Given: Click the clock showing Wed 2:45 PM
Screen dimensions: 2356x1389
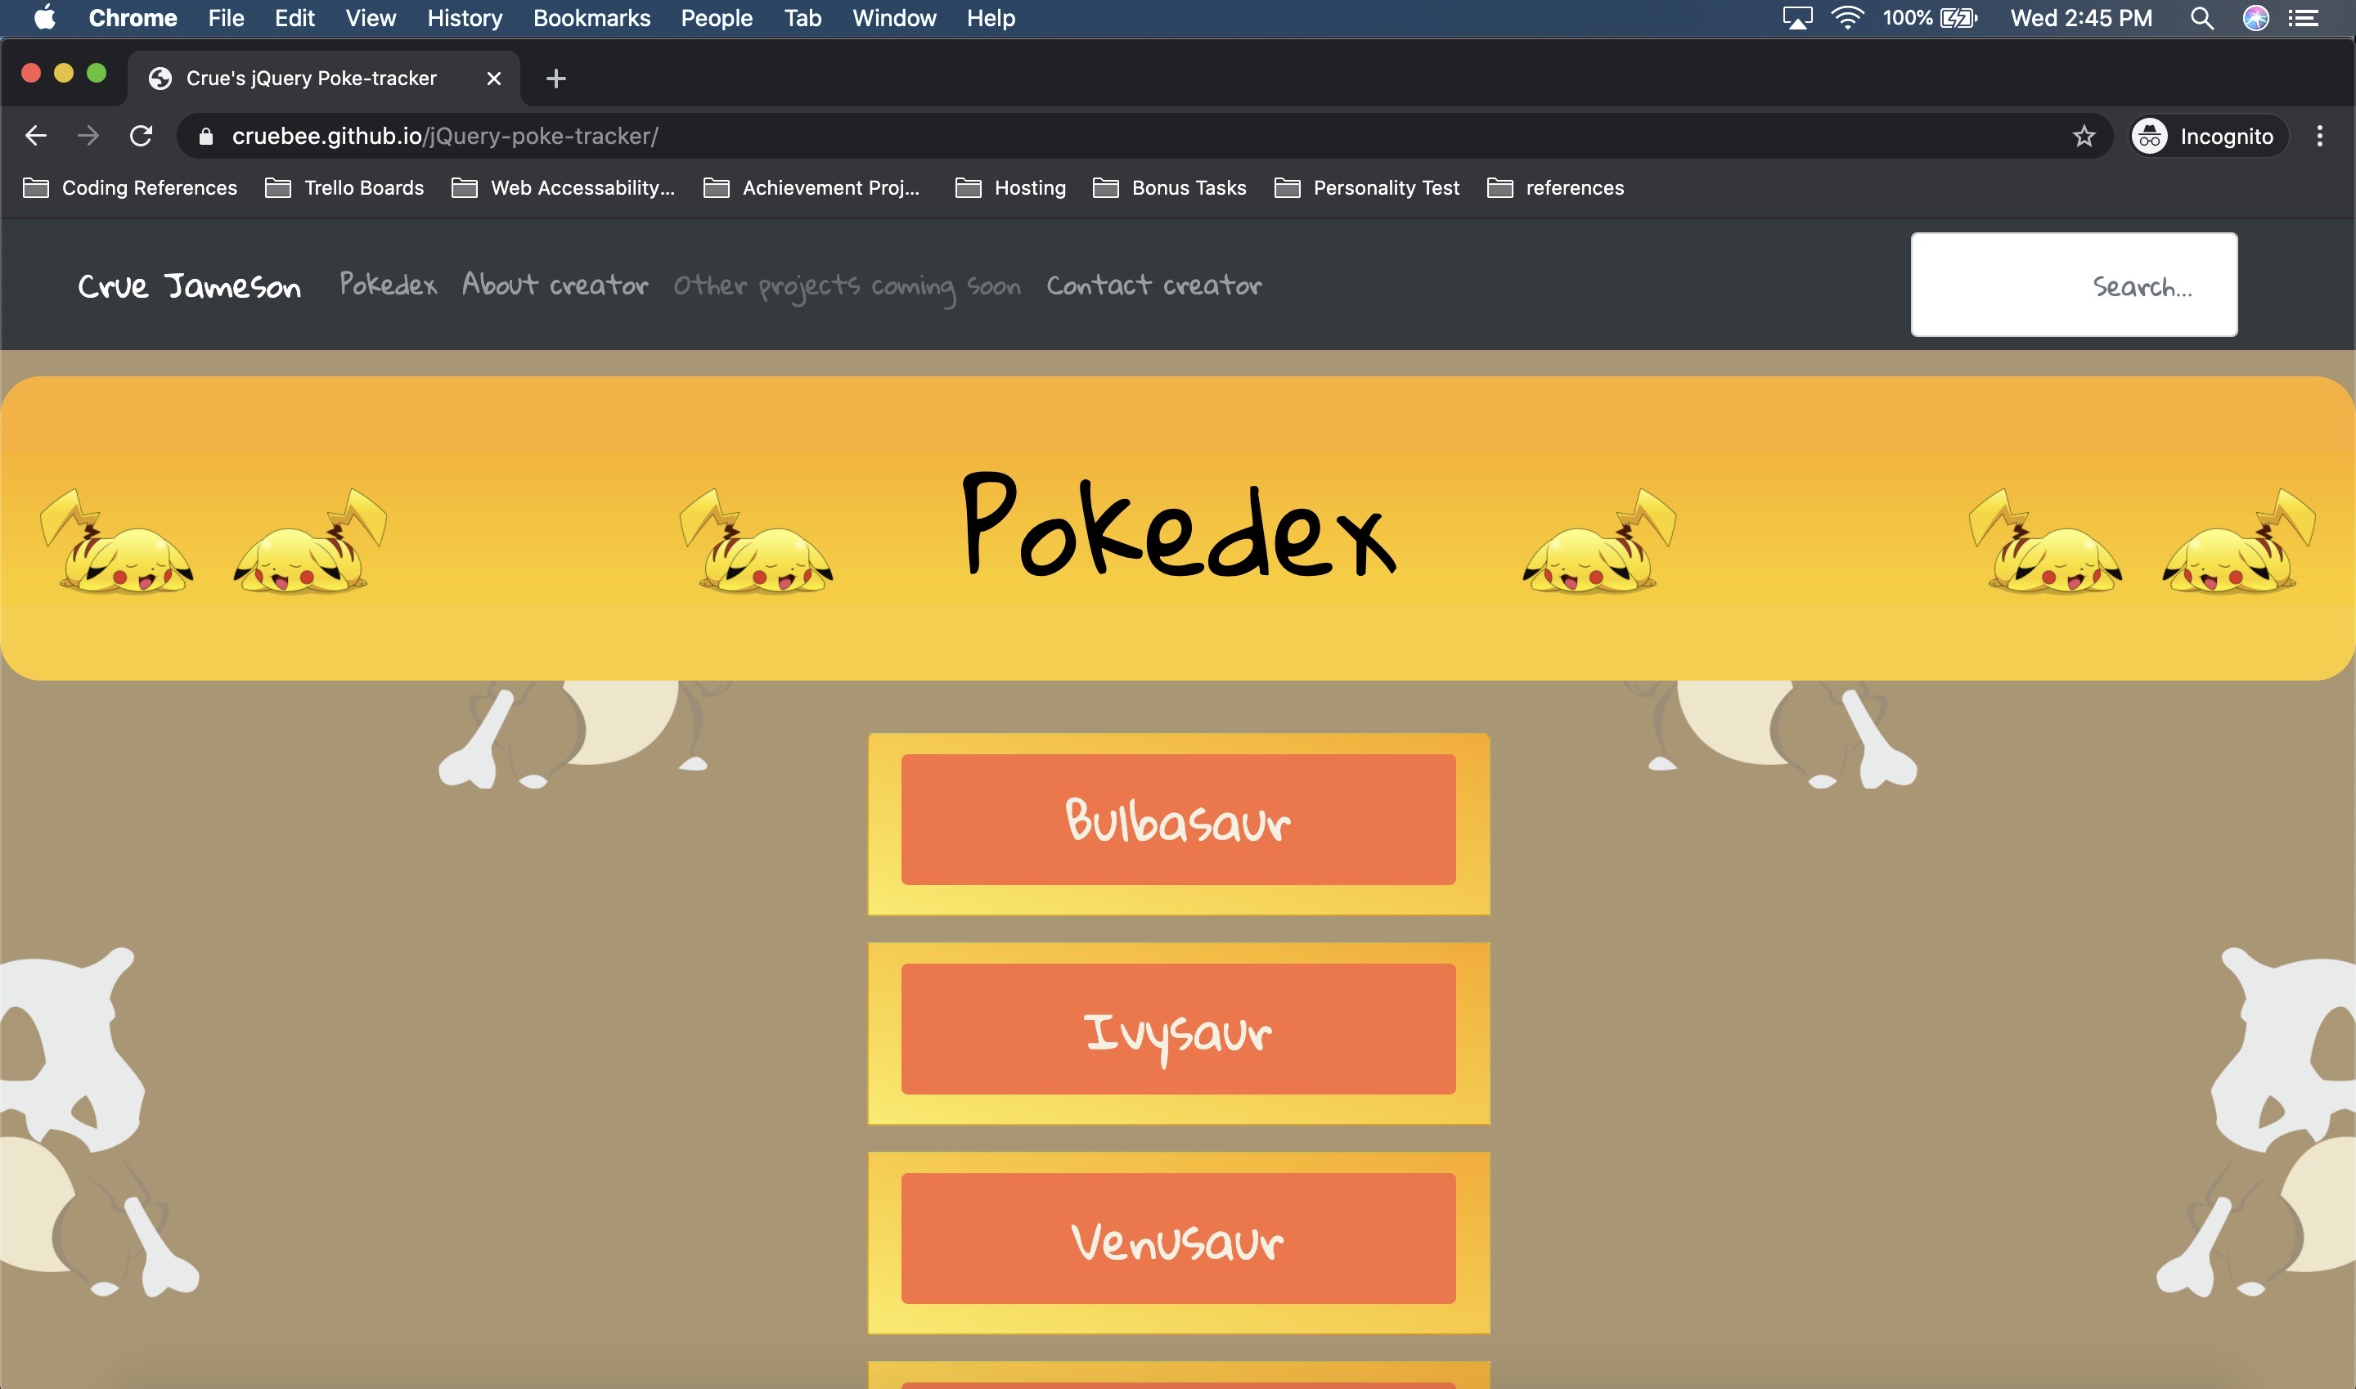Looking at the screenshot, I should [x=2081, y=18].
